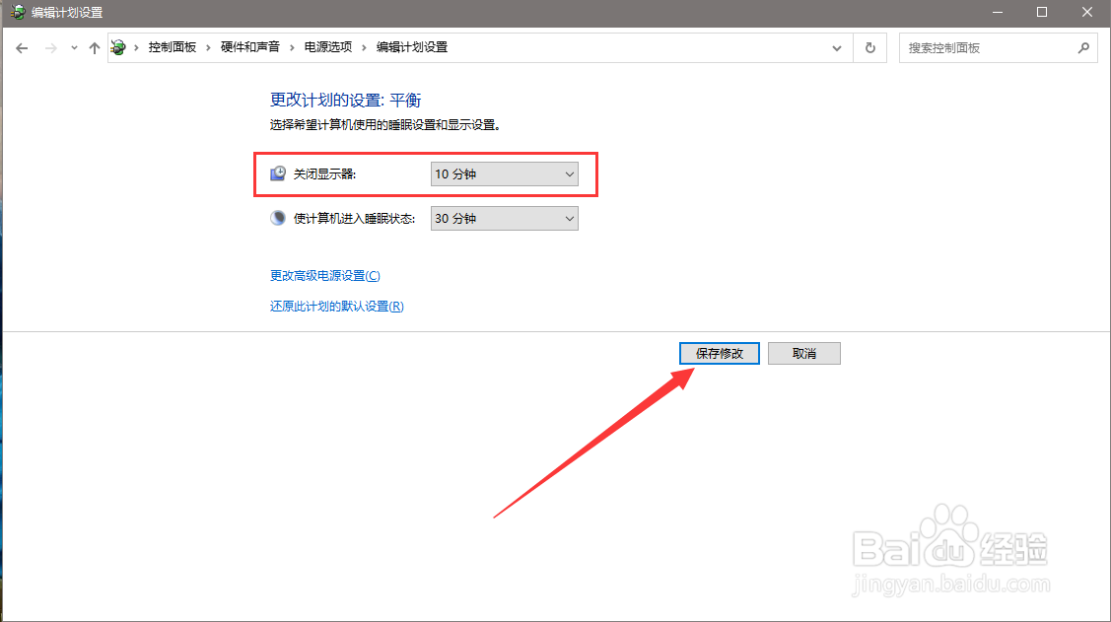This screenshot has height=622, width=1111.
Task: Click the monitor clock icon
Action: point(278,173)
